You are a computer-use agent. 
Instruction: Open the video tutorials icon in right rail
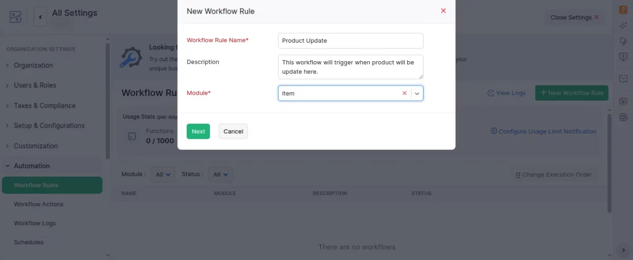coord(622,56)
